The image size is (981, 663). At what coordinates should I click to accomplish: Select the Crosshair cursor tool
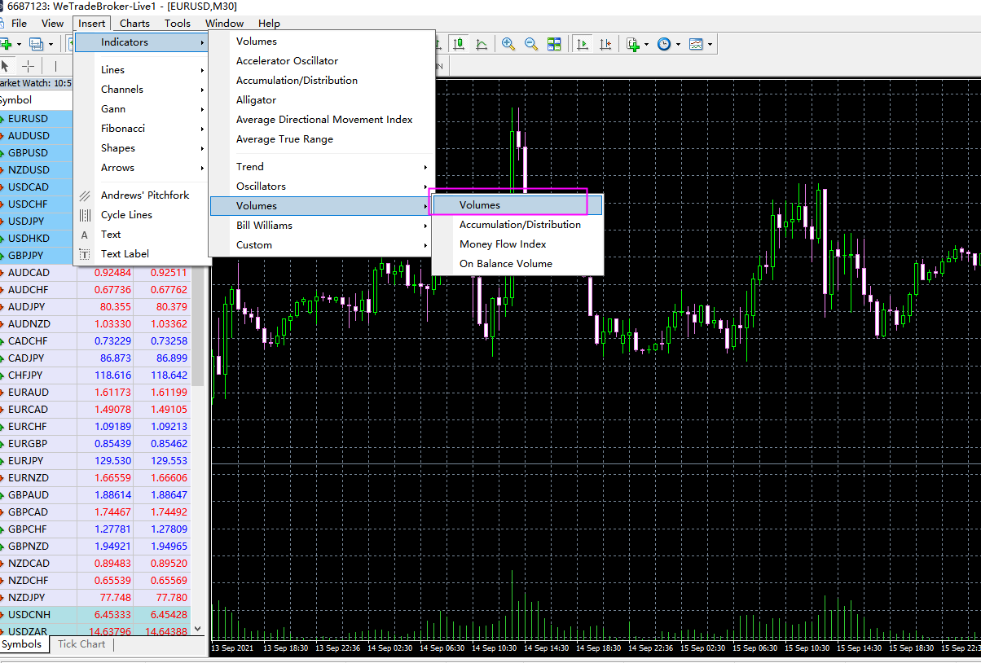(28, 66)
